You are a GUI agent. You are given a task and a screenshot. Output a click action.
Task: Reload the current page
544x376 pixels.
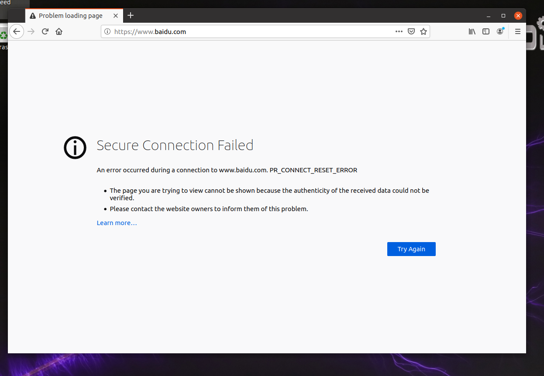[x=45, y=31]
